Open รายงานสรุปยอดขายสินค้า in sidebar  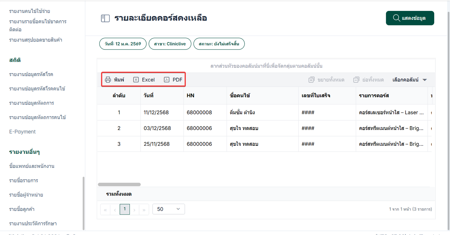(x=36, y=40)
